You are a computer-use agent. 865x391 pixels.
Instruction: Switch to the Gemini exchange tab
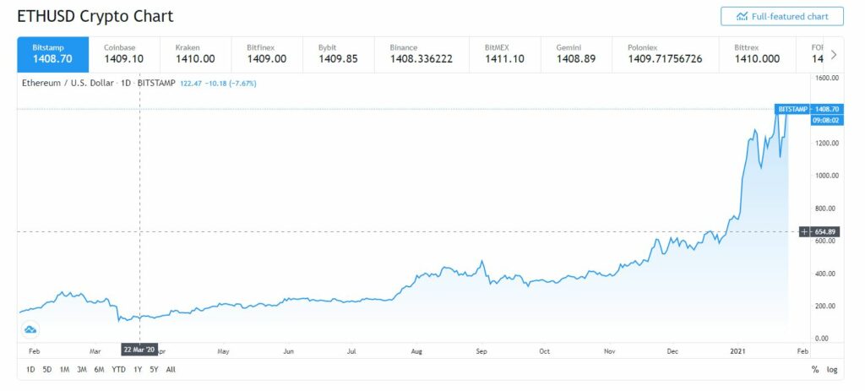pos(576,55)
